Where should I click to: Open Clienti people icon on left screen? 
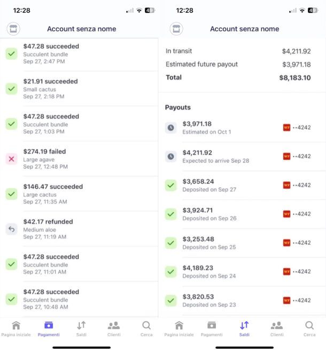pos(114,325)
